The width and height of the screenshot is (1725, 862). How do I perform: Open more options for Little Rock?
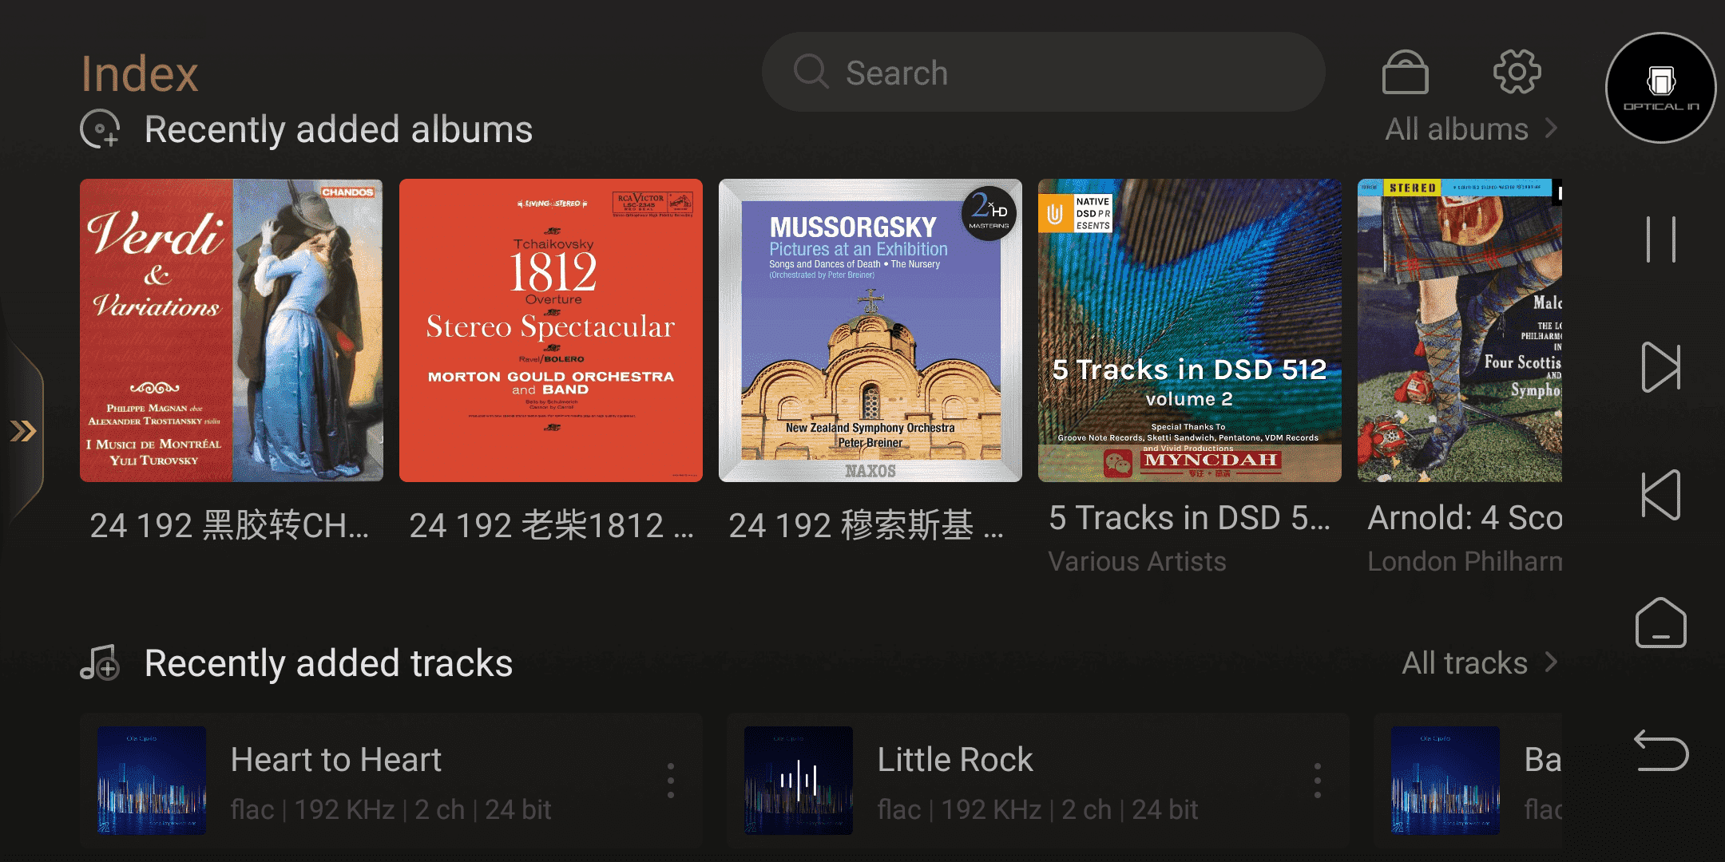click(x=1318, y=781)
